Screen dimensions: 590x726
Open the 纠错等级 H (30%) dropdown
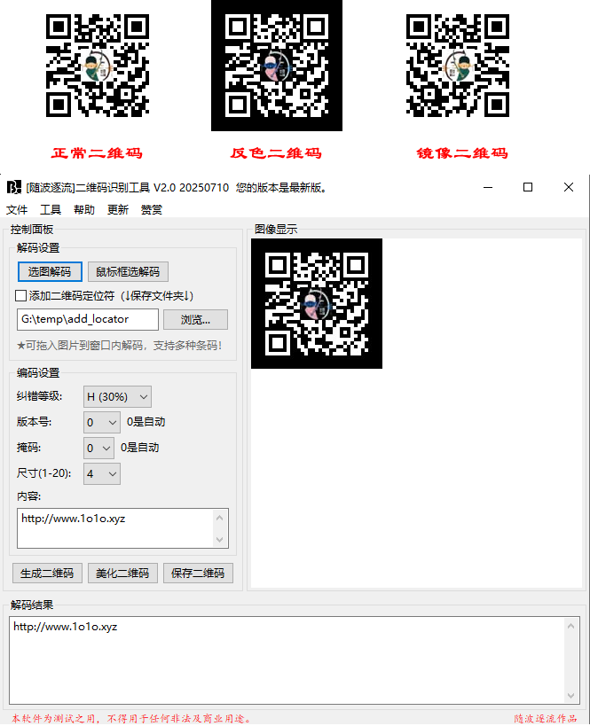tap(117, 397)
